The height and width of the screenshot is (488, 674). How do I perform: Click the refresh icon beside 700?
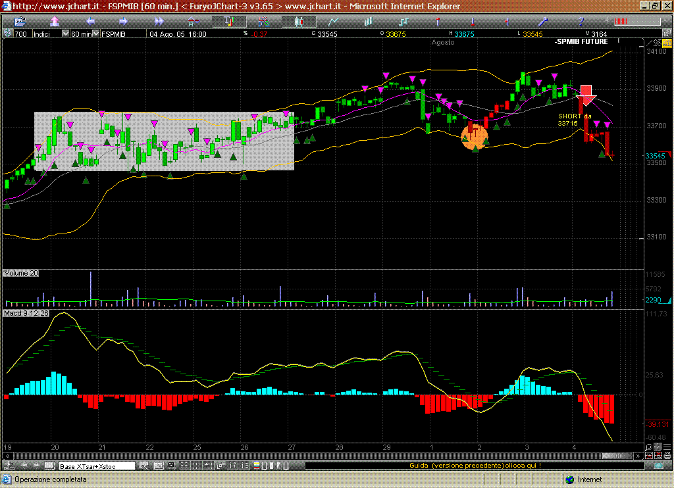point(7,34)
